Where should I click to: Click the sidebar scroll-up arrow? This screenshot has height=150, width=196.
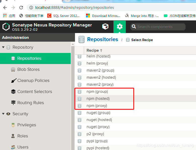tap(73, 44)
